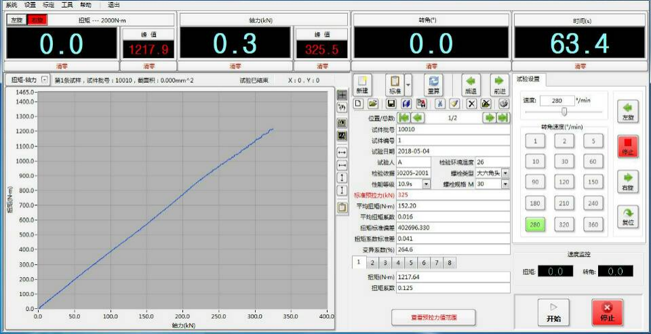Screen dimensions: 651x334
Task: Open the 性能等级 10.9s dropdown
Action: pyautogui.click(x=426, y=184)
